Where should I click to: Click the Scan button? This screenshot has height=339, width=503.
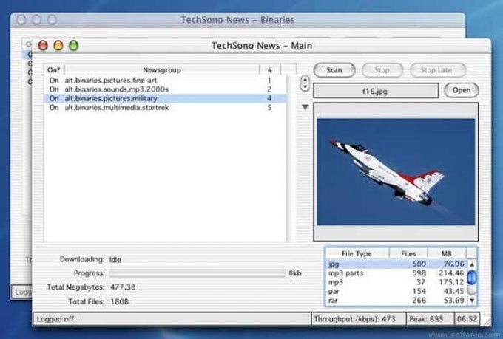tap(334, 70)
